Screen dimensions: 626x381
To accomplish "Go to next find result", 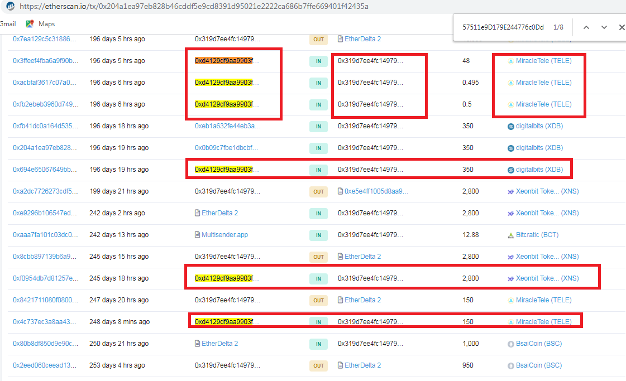I will pyautogui.click(x=604, y=27).
